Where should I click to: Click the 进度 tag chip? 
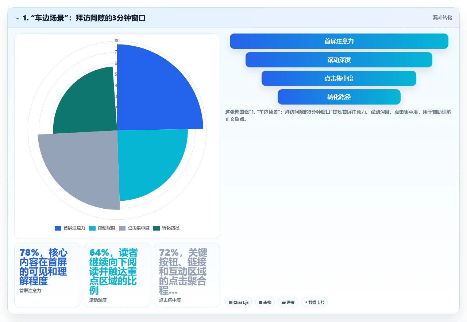[288, 302]
